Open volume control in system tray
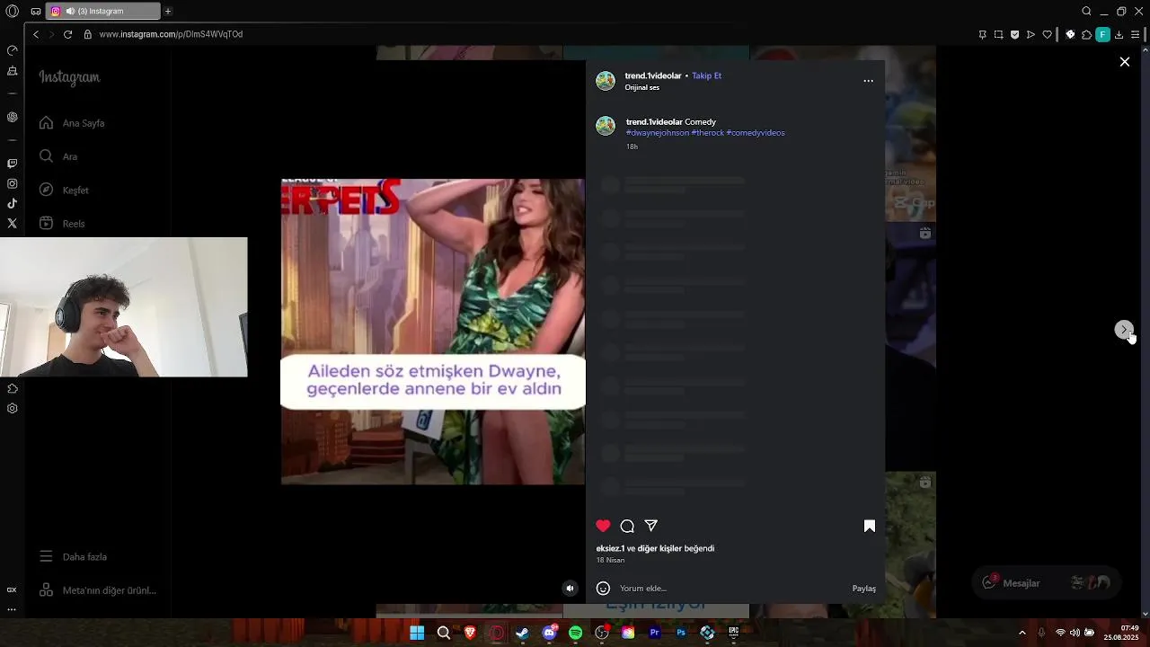 [x=1075, y=633]
